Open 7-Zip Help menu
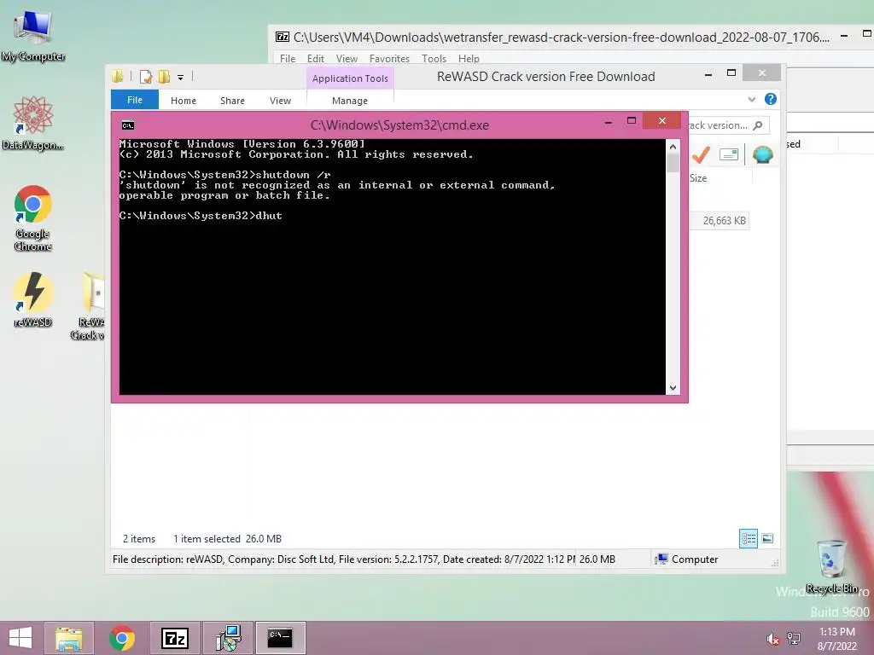874x655 pixels. [x=469, y=59]
